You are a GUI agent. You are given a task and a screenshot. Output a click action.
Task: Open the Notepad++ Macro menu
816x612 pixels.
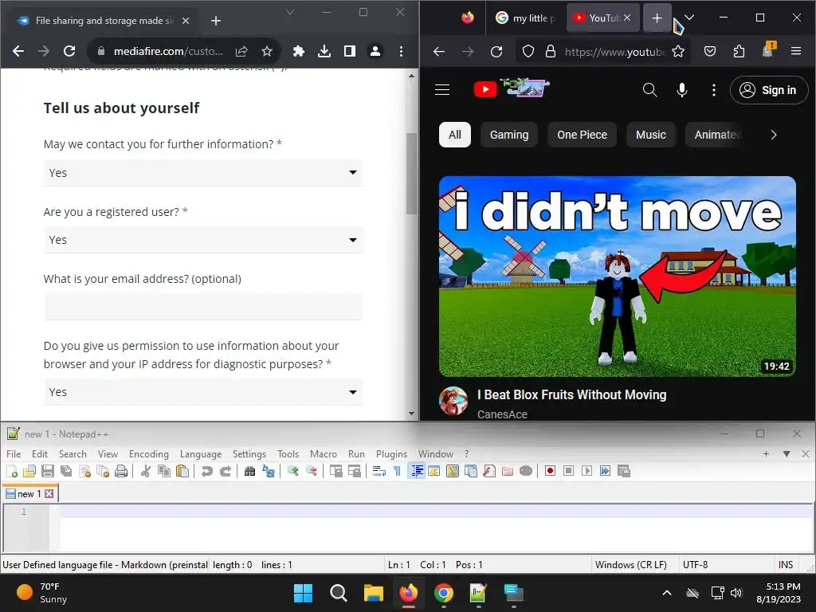click(324, 454)
